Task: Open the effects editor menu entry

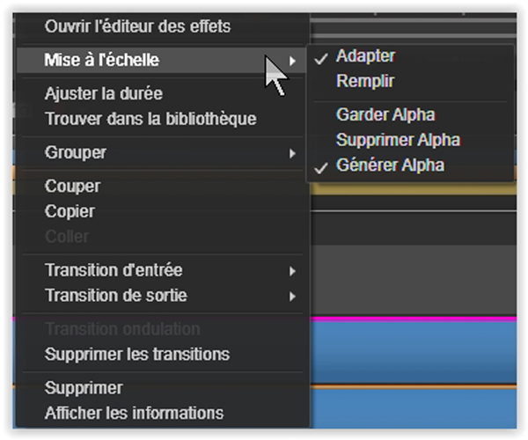Action: pos(138,26)
